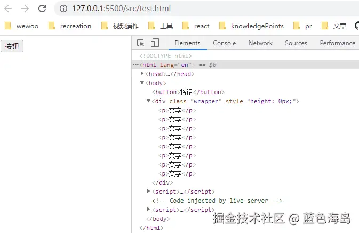The height and width of the screenshot is (233, 359).
Task: Click the 按钮 button on the page
Action: [12, 46]
